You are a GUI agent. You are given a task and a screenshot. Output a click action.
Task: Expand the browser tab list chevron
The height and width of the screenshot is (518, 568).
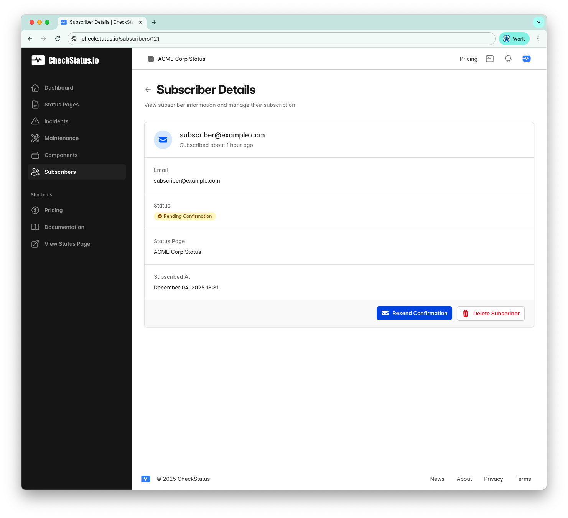tap(539, 22)
